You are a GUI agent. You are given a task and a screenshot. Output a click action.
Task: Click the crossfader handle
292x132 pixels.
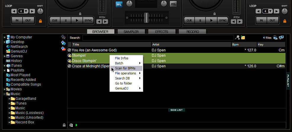tap(146, 18)
